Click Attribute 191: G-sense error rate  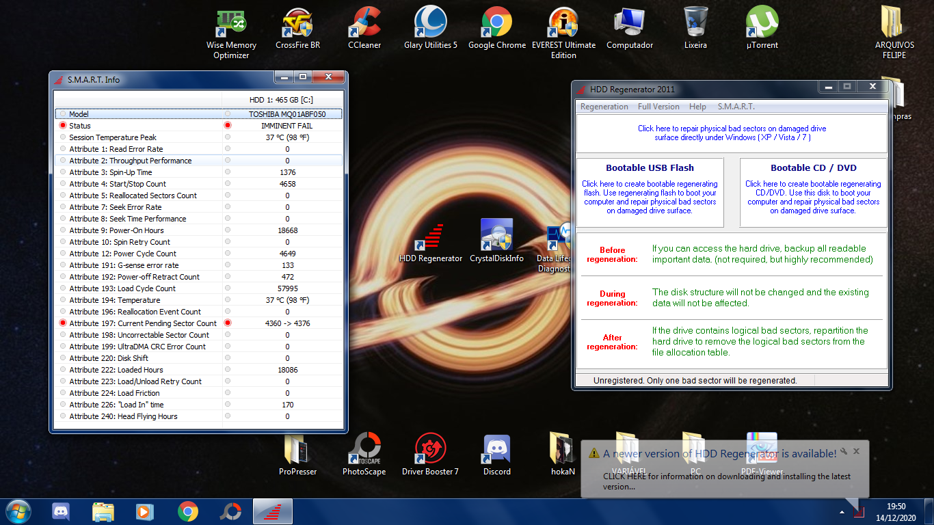[x=198, y=265]
